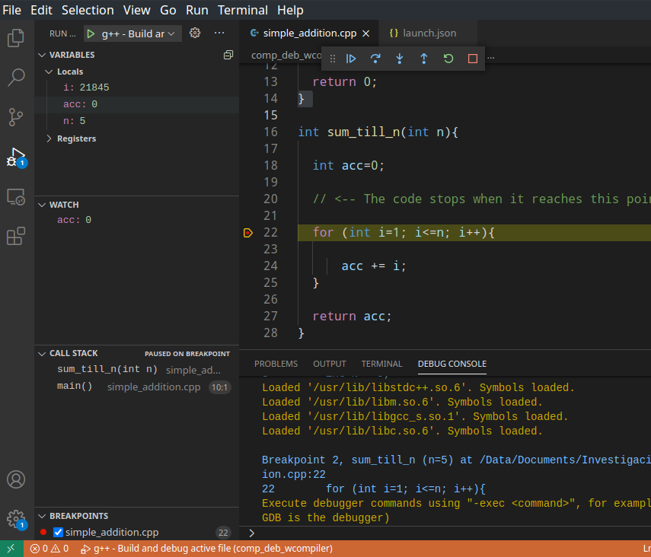Uncheck the simple_addition.cpp breakpoint checkbox
Viewport: 651px width, 557px height.
coord(58,532)
